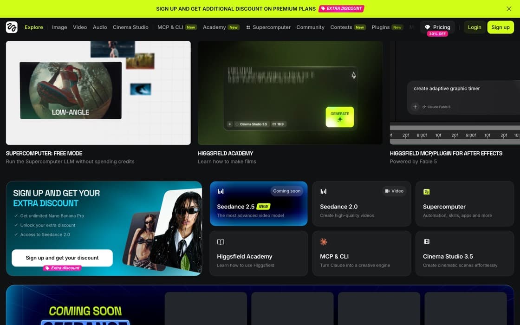Click the Higgsfield logo icon
Image resolution: width=520 pixels, height=325 pixels.
[12, 27]
